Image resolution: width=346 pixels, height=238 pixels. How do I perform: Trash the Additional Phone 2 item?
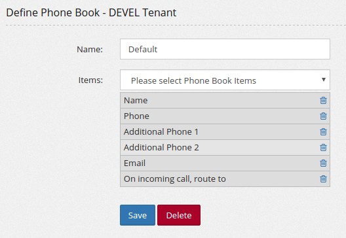click(323, 147)
